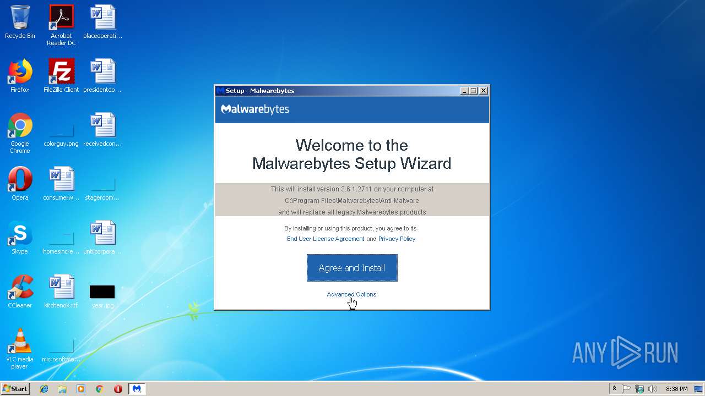Select the microsoftmo… file icon

[61, 350]
